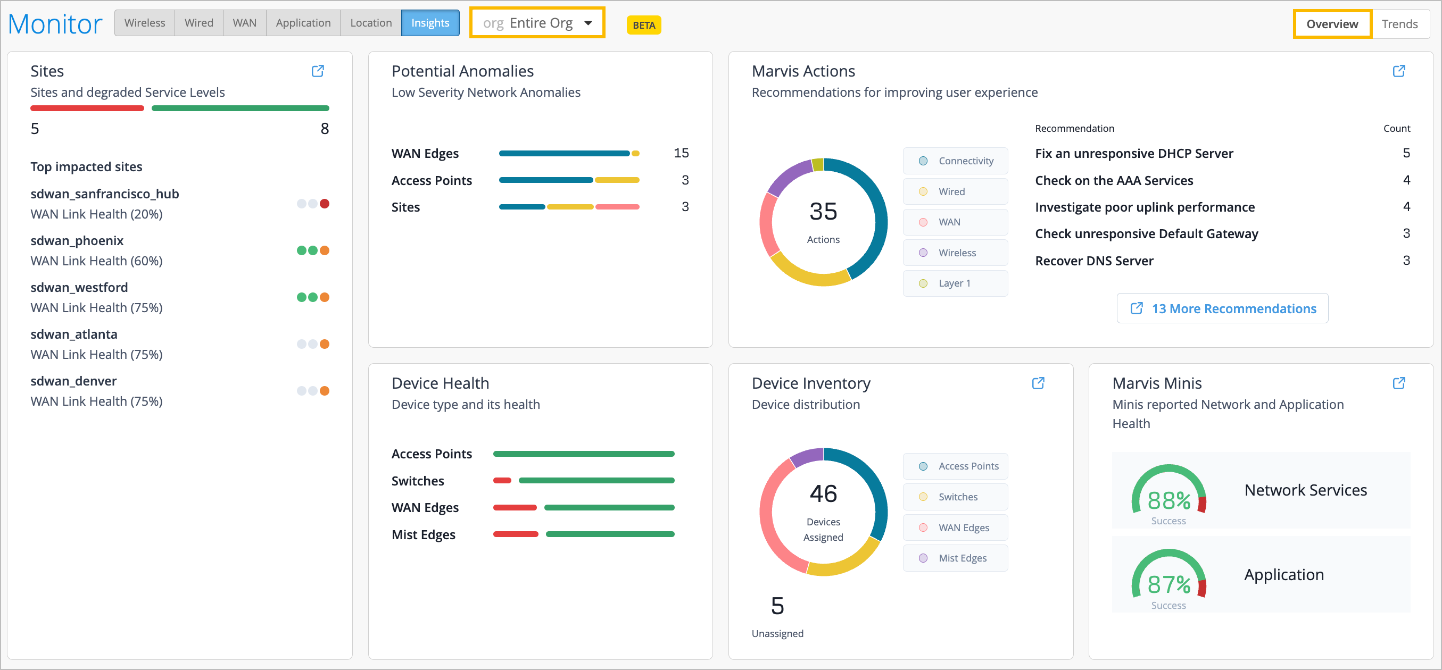Toggle the Wireless category filter in Marvis Actions
The image size is (1442, 670).
click(955, 252)
